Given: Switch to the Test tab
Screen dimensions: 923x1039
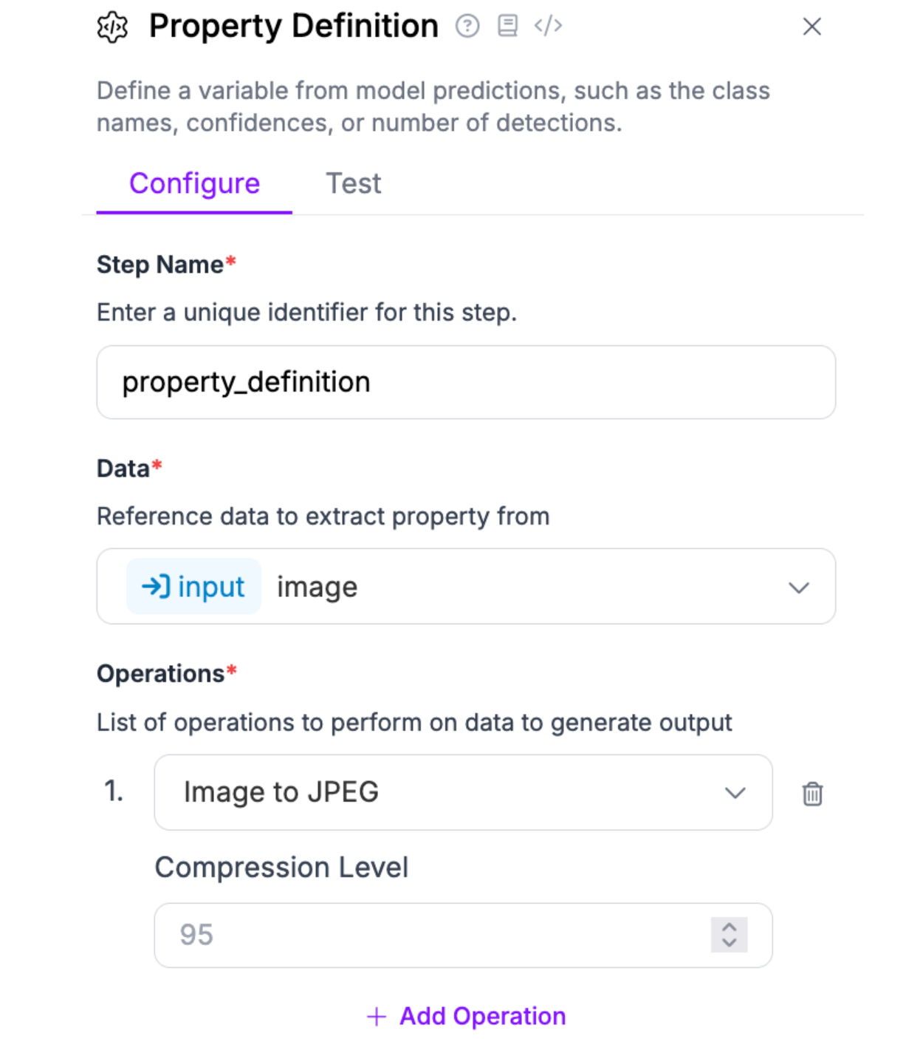Looking at the screenshot, I should click(354, 183).
